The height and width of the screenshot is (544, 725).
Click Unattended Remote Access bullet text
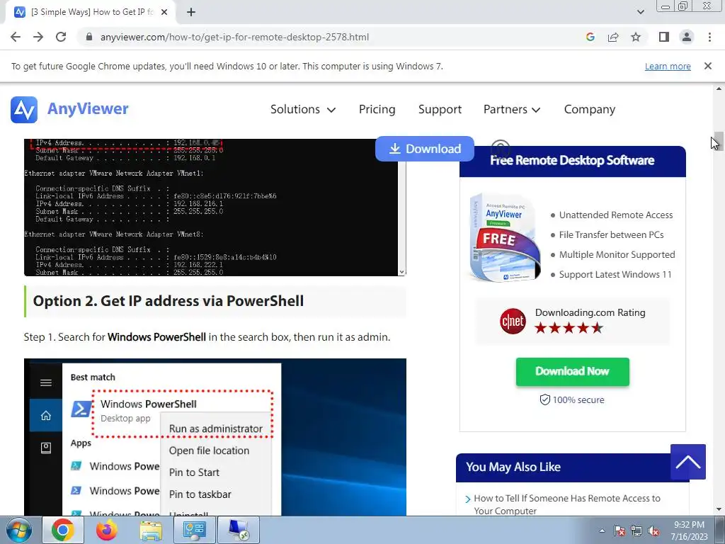tap(616, 215)
